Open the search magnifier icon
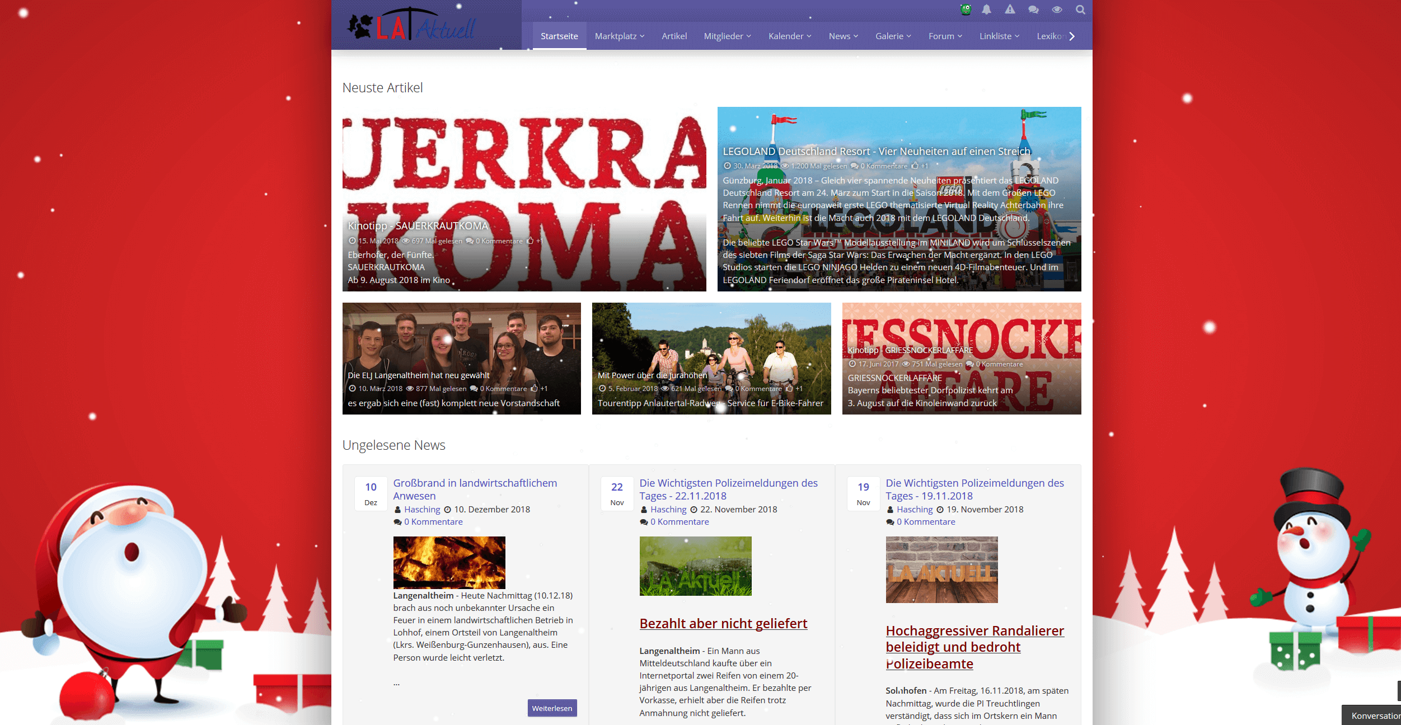This screenshot has width=1401, height=725. point(1080,10)
